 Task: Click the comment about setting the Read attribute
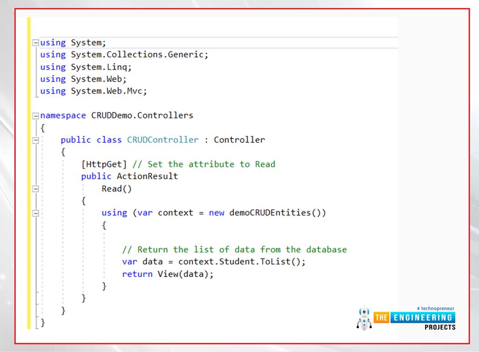[206, 164]
